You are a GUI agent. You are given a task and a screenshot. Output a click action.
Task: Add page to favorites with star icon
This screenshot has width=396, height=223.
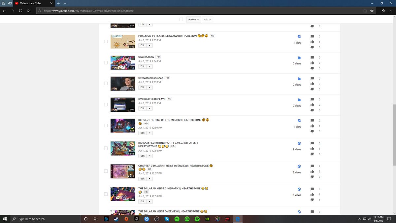coord(372,11)
